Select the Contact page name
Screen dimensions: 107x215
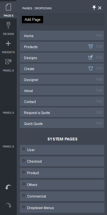(x=30, y=102)
